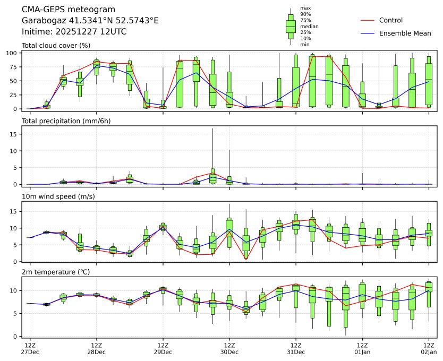
Task: Click the "median" label in the legend
Action: click(307, 26)
